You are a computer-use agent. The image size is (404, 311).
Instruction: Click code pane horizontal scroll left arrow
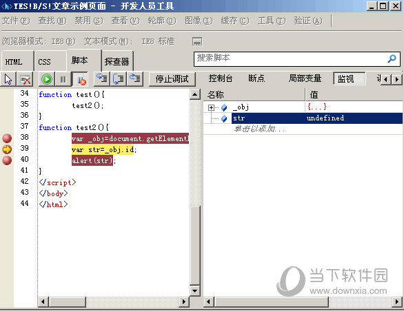tap(43, 302)
